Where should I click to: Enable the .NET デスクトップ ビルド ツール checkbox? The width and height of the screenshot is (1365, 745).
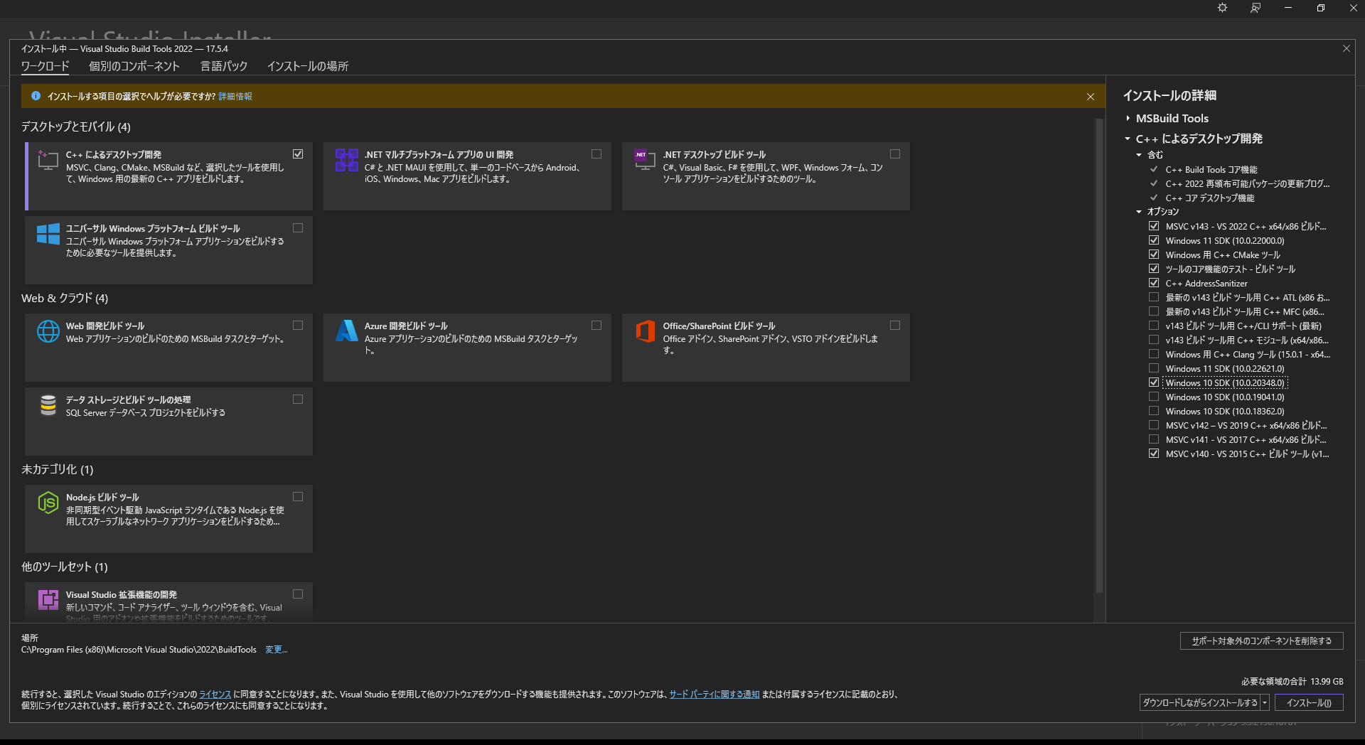[x=894, y=154]
